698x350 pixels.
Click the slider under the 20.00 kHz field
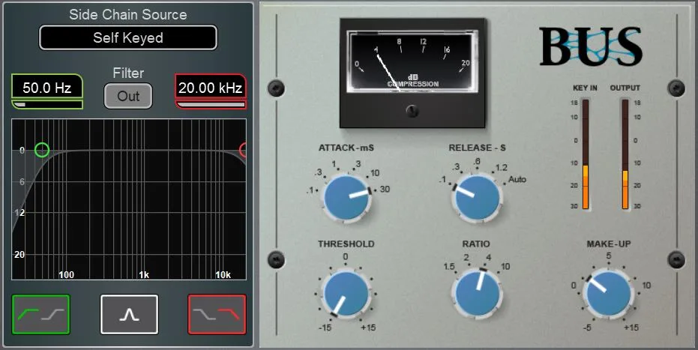pyautogui.click(x=211, y=104)
